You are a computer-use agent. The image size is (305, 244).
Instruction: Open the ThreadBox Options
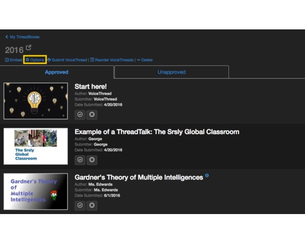35,60
